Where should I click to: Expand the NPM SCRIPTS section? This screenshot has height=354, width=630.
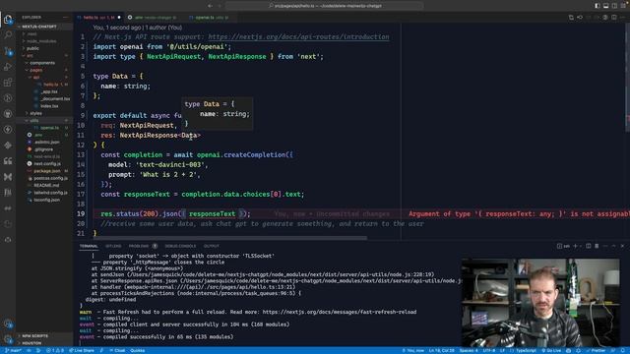(x=44, y=335)
